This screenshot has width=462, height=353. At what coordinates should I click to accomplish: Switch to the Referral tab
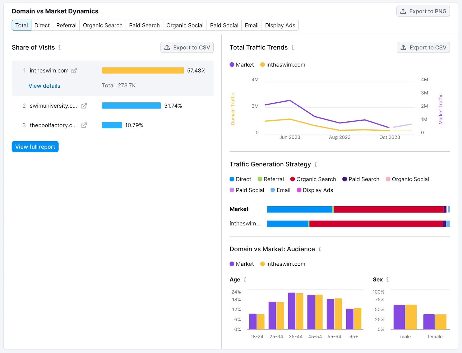[66, 25]
